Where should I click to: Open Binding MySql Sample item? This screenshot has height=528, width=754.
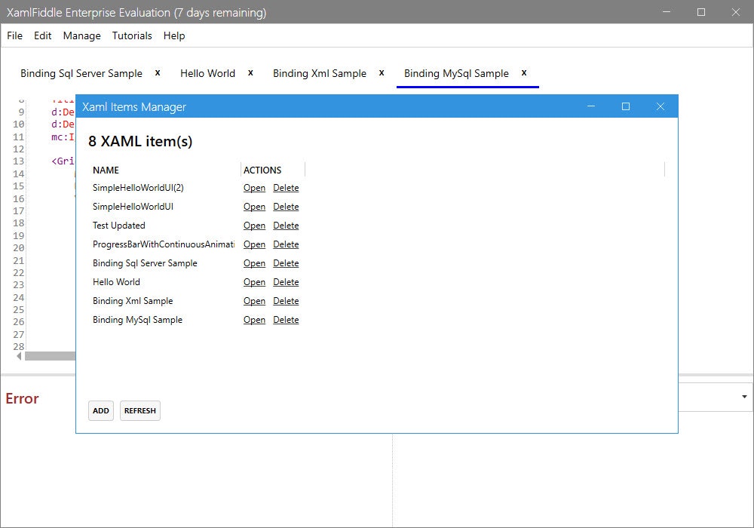(254, 320)
